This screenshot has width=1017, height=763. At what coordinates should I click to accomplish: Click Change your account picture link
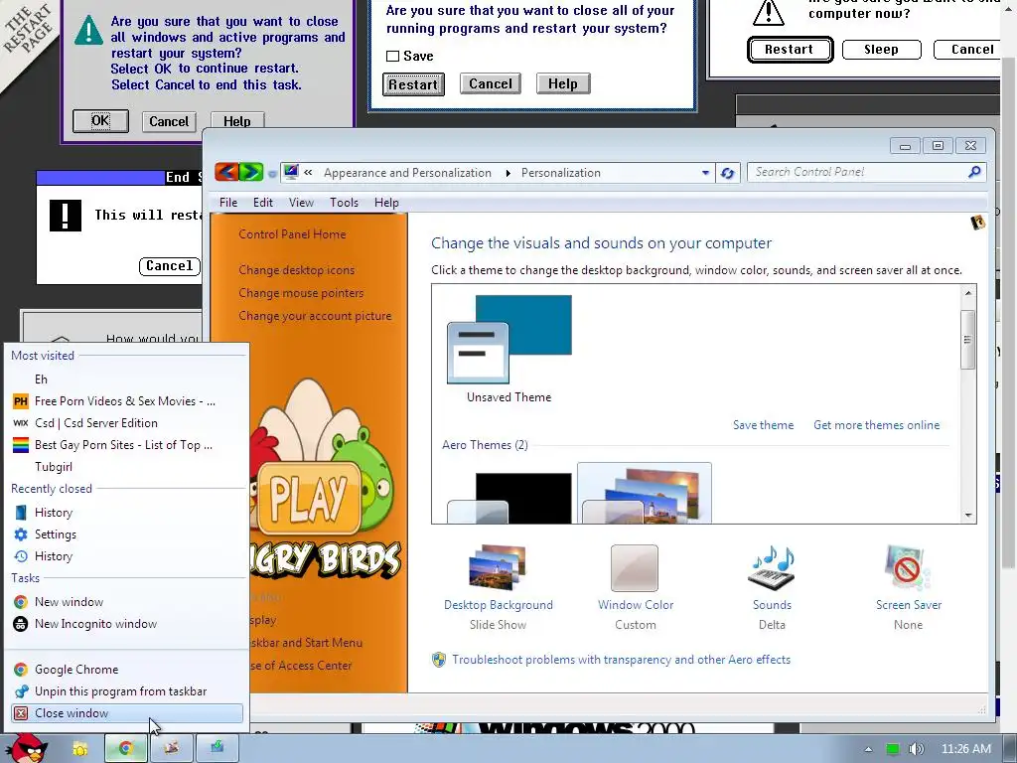[x=315, y=316]
